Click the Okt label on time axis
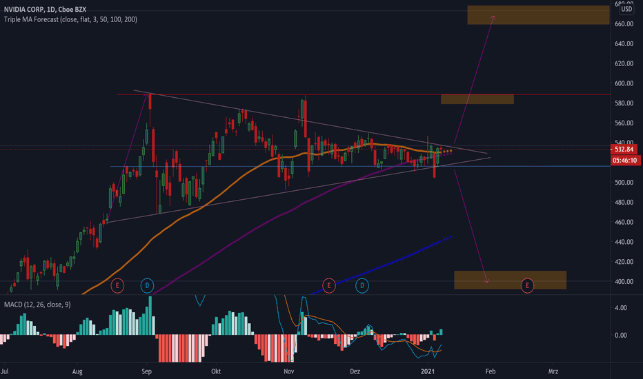Viewport: 643px width, 379px height. [216, 371]
